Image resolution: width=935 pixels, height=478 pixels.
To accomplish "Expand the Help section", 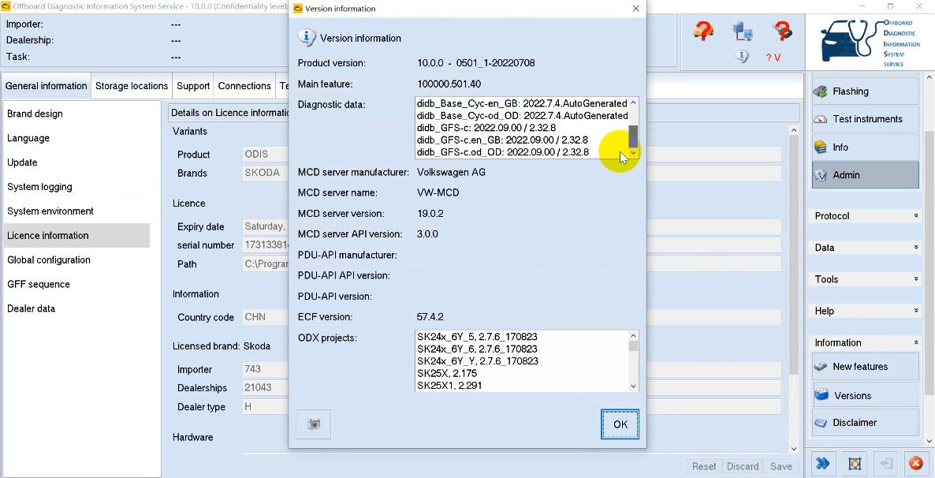I will pos(866,311).
